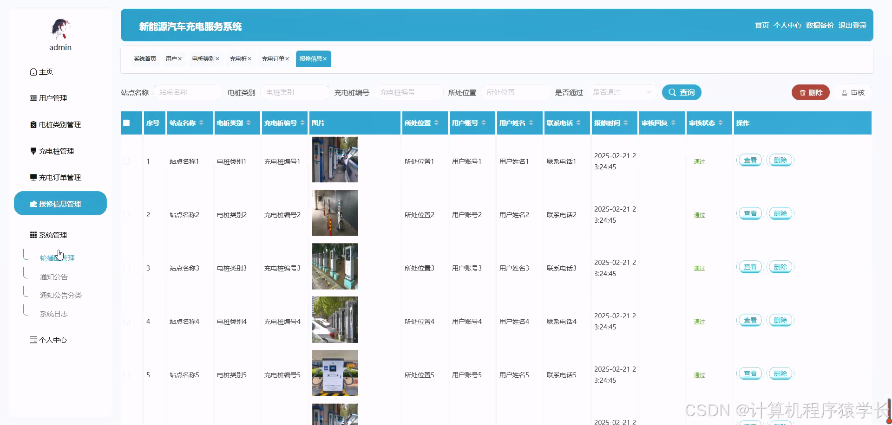The height and width of the screenshot is (425, 892).
Task: Click the admin avatar image
Action: point(60,29)
